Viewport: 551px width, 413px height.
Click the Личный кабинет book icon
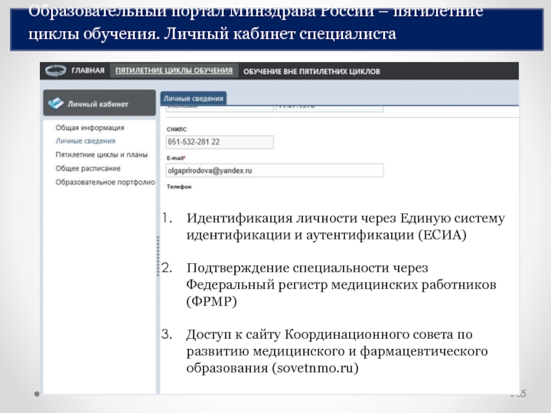coord(55,104)
